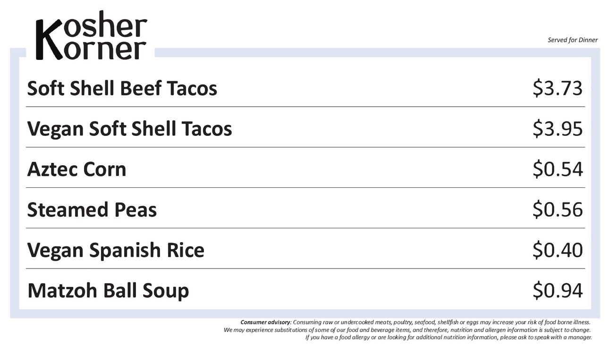The image size is (610, 344).
Task: Click the $0.40 price for Spanish Rice
Action: tap(558, 250)
